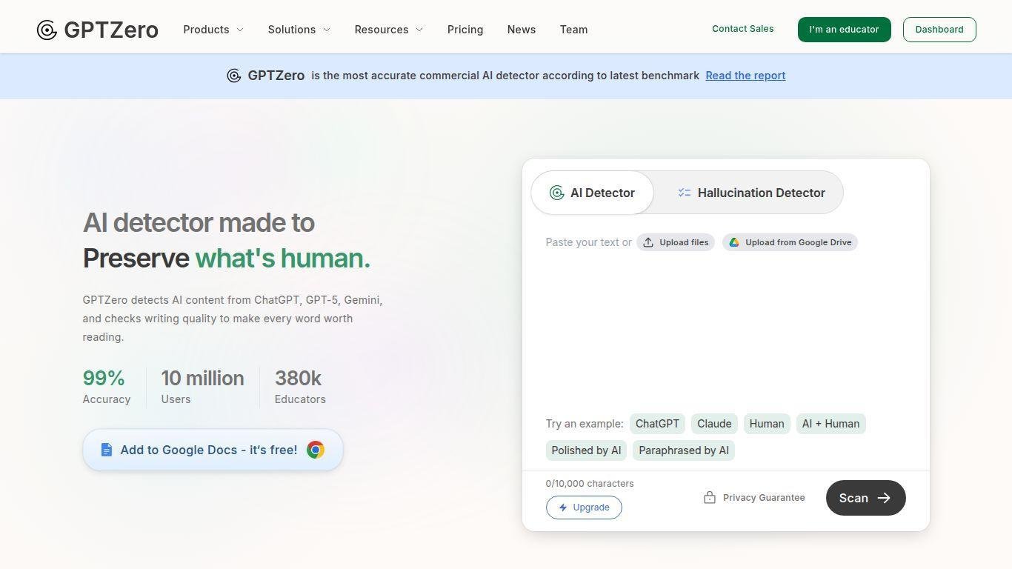Viewport: 1012px width, 569px height.
Task: Click the Google Docs document icon
Action: click(x=107, y=450)
